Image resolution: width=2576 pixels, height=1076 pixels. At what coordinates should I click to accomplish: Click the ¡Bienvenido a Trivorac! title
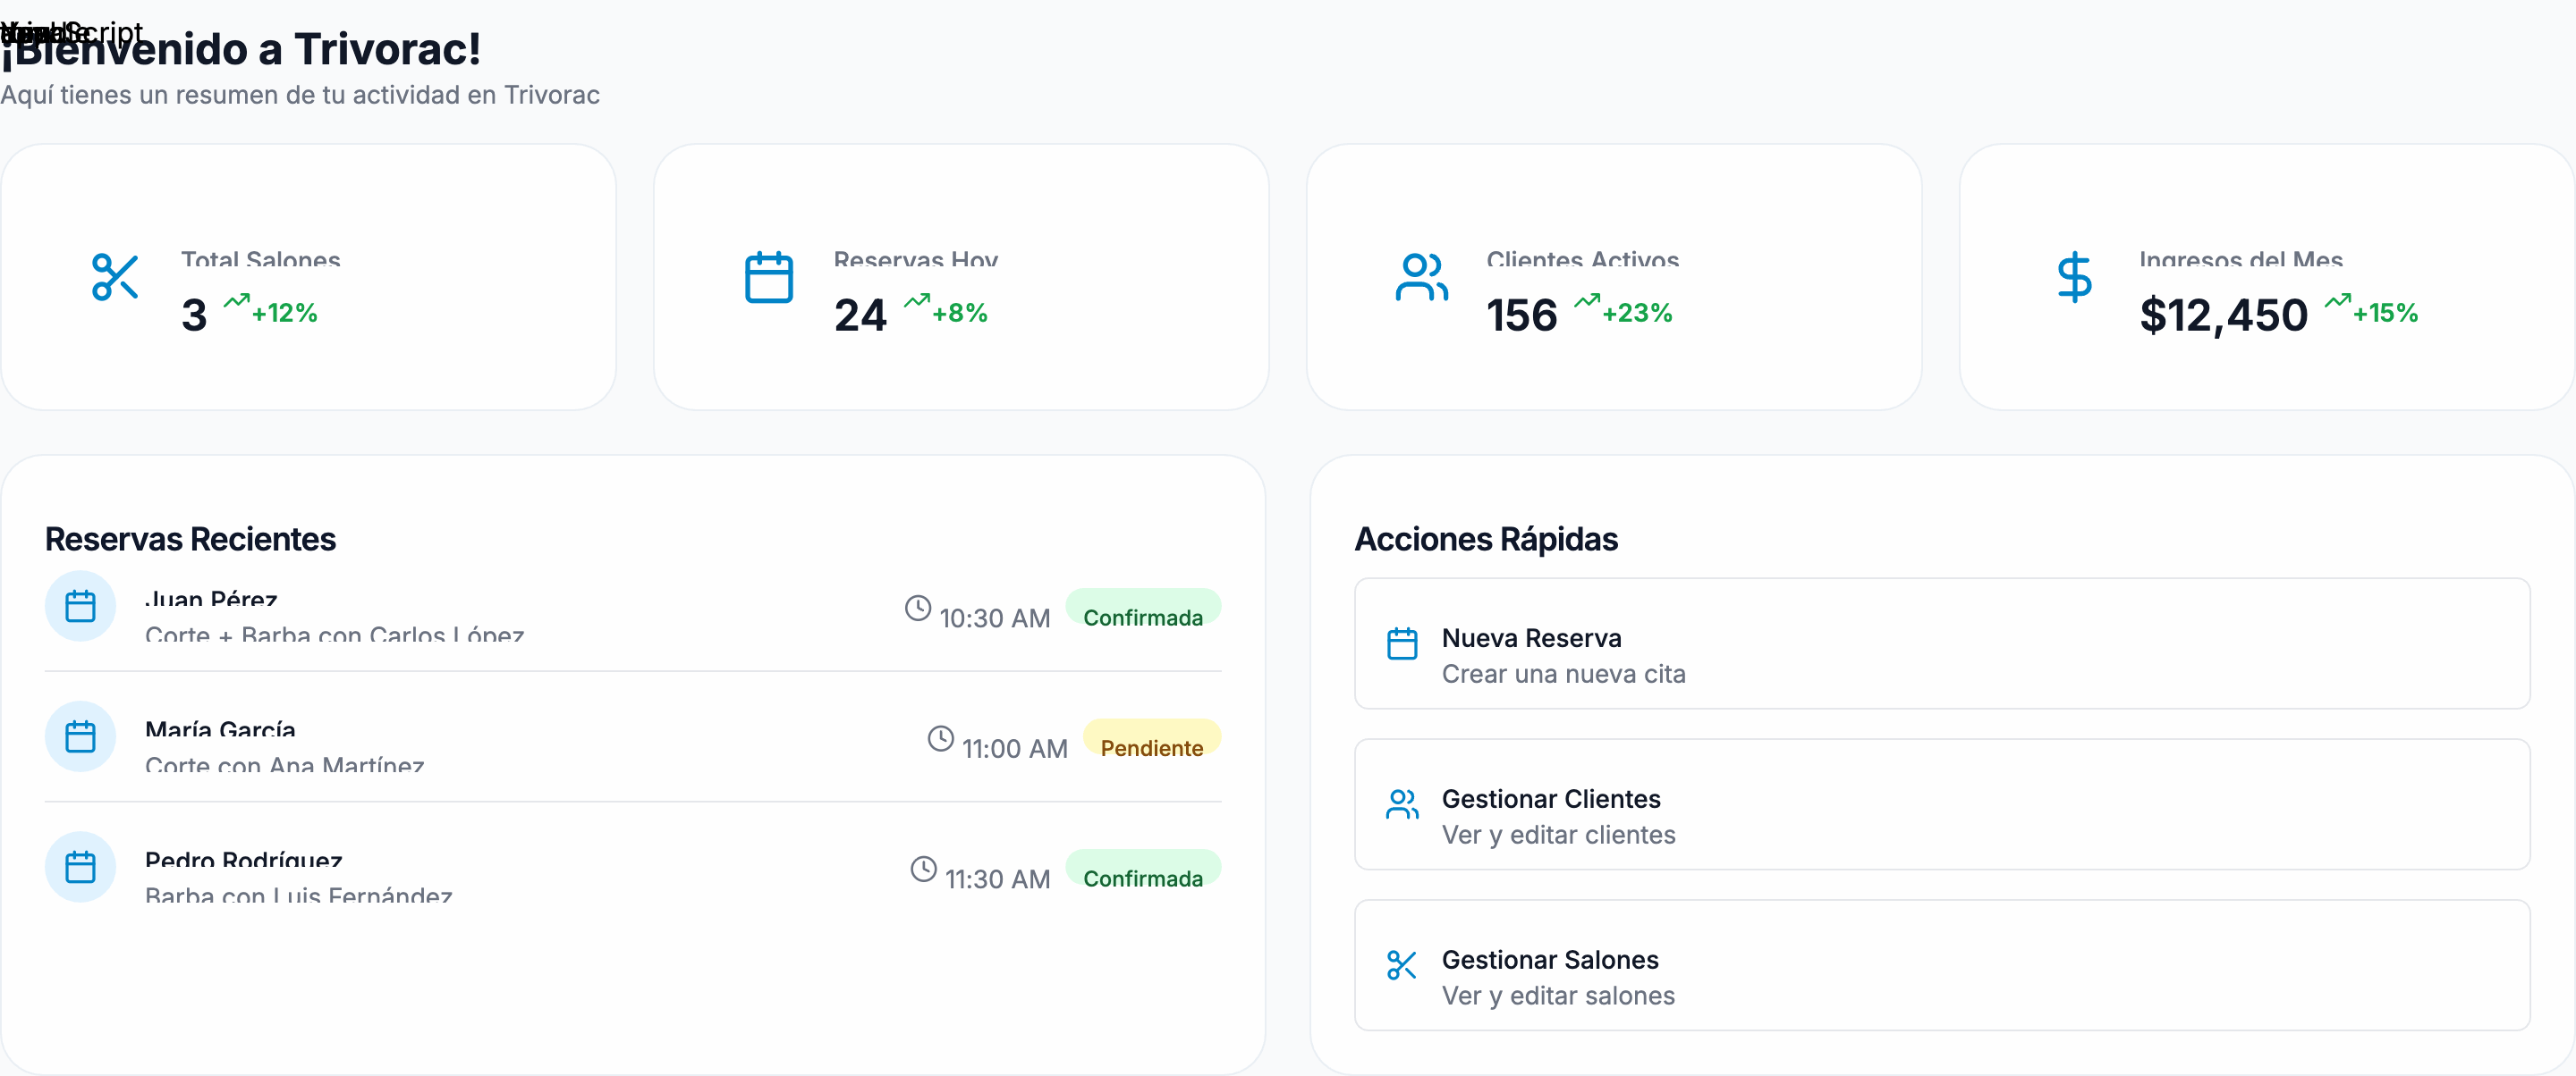(x=241, y=49)
